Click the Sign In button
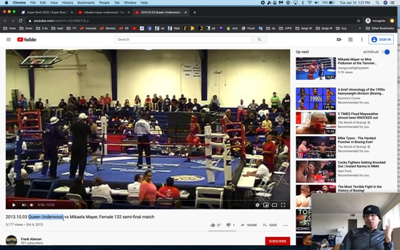Screen dimensions: 400x250 pos(381,39)
